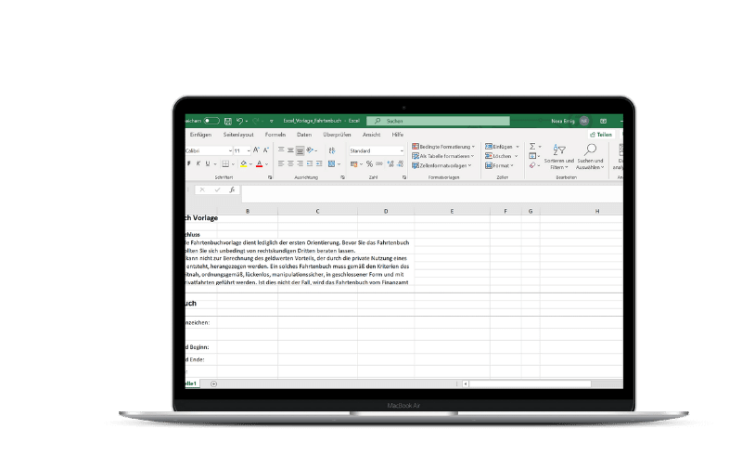Click the ribbon display options icon
Image resolution: width=742 pixels, height=455 pixels.
604,121
